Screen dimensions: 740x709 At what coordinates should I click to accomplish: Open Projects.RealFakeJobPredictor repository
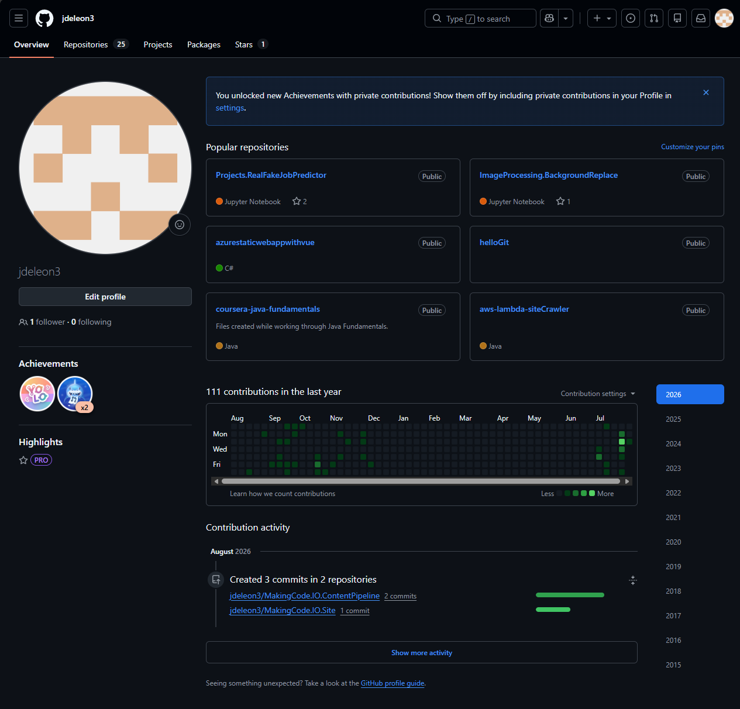coord(271,175)
